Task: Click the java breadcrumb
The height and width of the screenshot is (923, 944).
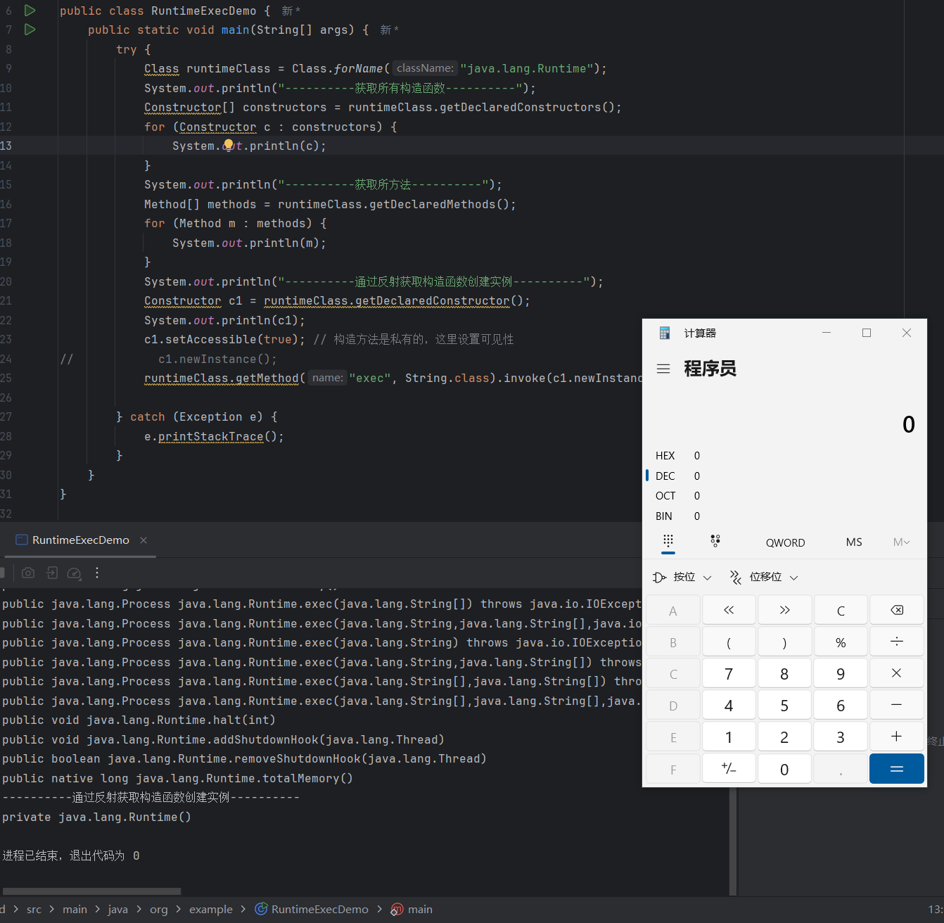Action: pyautogui.click(x=117, y=909)
